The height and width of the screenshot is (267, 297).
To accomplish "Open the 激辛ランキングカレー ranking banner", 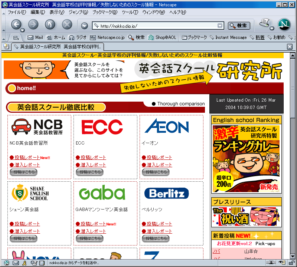I will click(x=246, y=159).
